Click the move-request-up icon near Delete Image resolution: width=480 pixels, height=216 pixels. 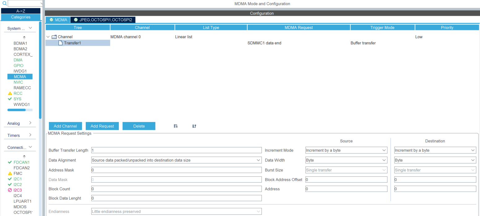pos(194,126)
